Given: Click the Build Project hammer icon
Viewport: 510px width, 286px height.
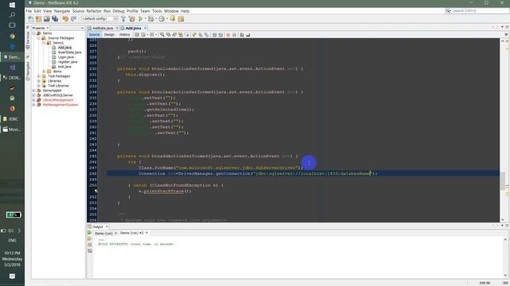Looking at the screenshot, I should (124, 19).
